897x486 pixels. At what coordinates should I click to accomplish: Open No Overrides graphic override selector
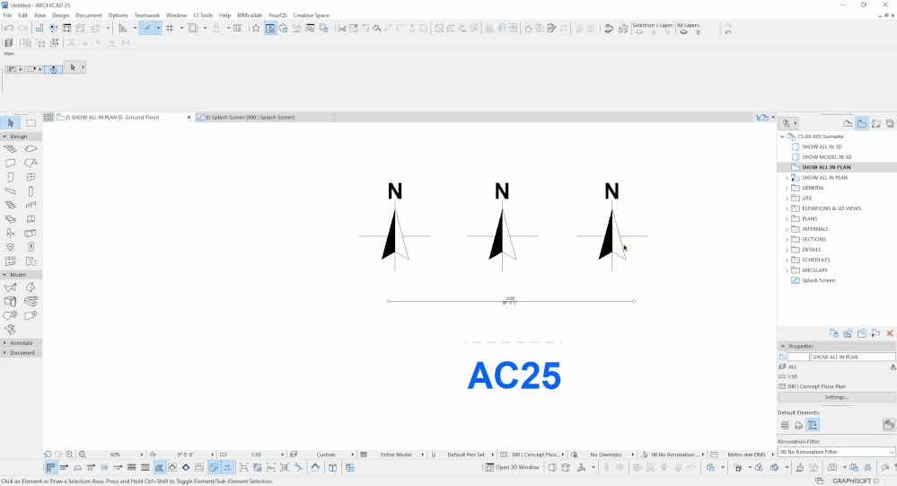606,455
